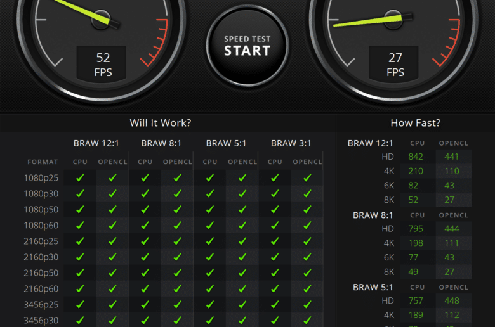Image resolution: width=495 pixels, height=327 pixels.
Task: Select the 1080p25 format row label
Action: 41,178
